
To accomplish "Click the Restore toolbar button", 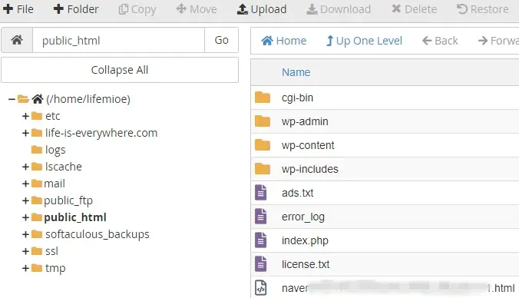I will tap(483, 9).
